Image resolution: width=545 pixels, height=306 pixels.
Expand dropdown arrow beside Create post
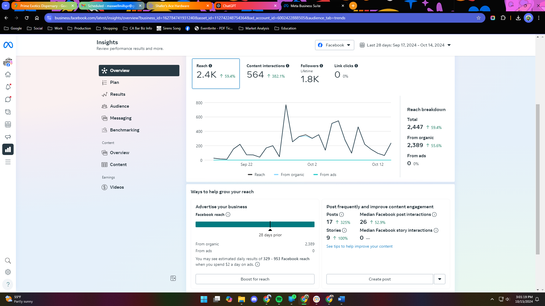tap(439, 279)
